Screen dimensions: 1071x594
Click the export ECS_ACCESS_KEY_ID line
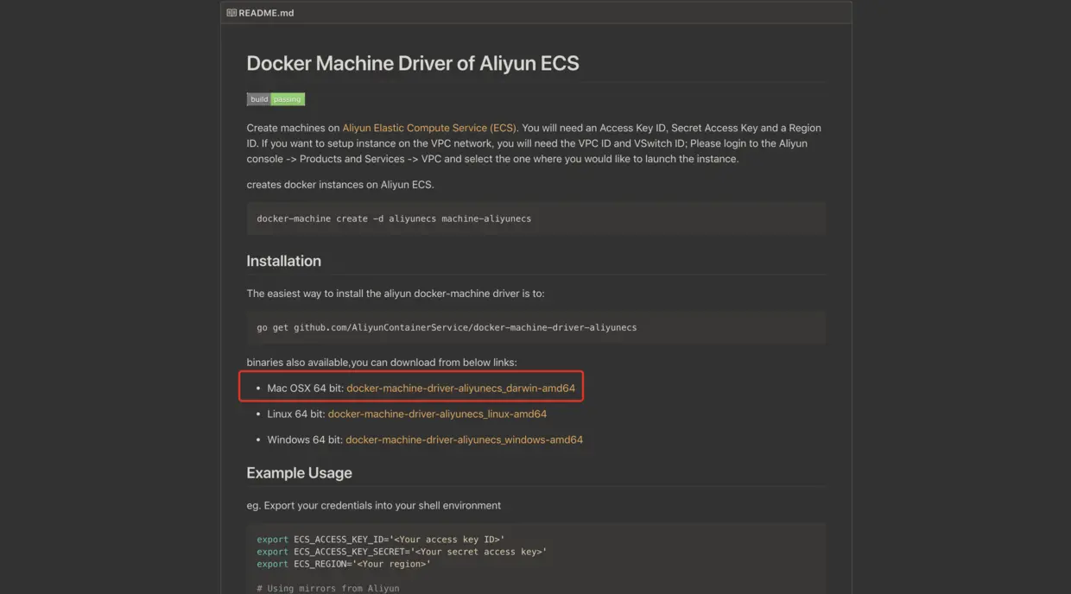[x=381, y=540]
